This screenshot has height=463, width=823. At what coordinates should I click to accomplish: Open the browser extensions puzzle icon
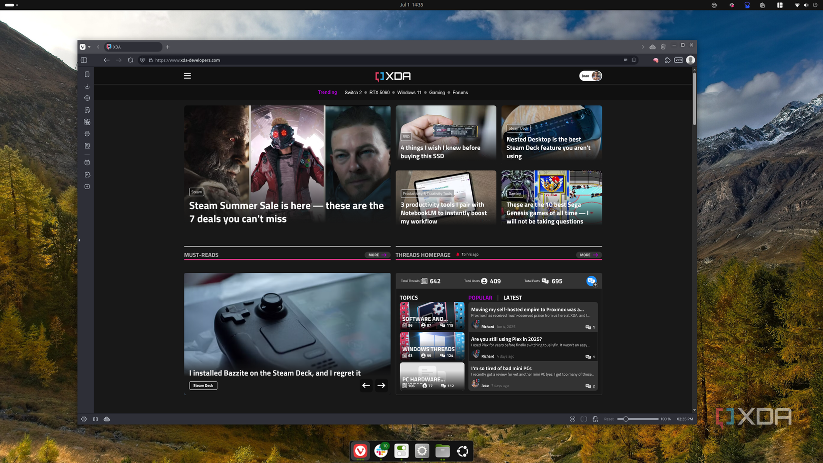[x=667, y=60]
